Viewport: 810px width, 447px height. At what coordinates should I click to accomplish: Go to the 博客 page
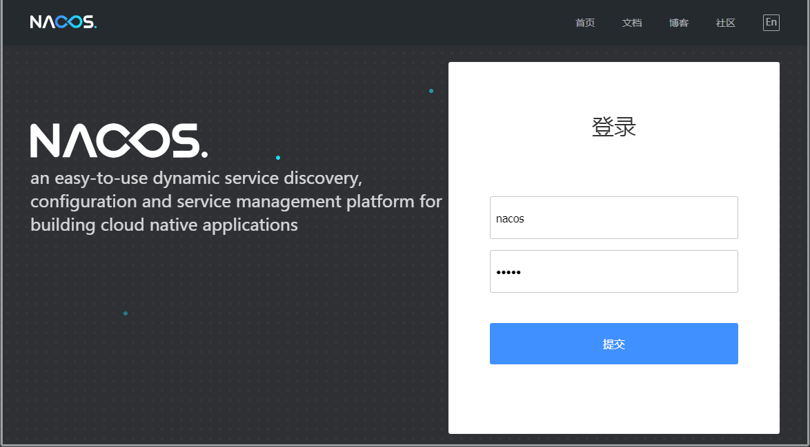pos(679,23)
